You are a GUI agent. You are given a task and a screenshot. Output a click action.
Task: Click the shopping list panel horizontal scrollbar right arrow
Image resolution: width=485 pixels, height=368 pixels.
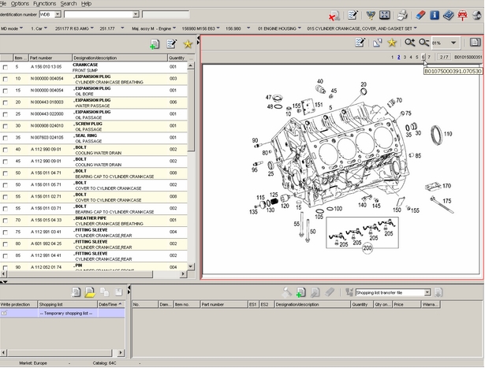coord(121,352)
